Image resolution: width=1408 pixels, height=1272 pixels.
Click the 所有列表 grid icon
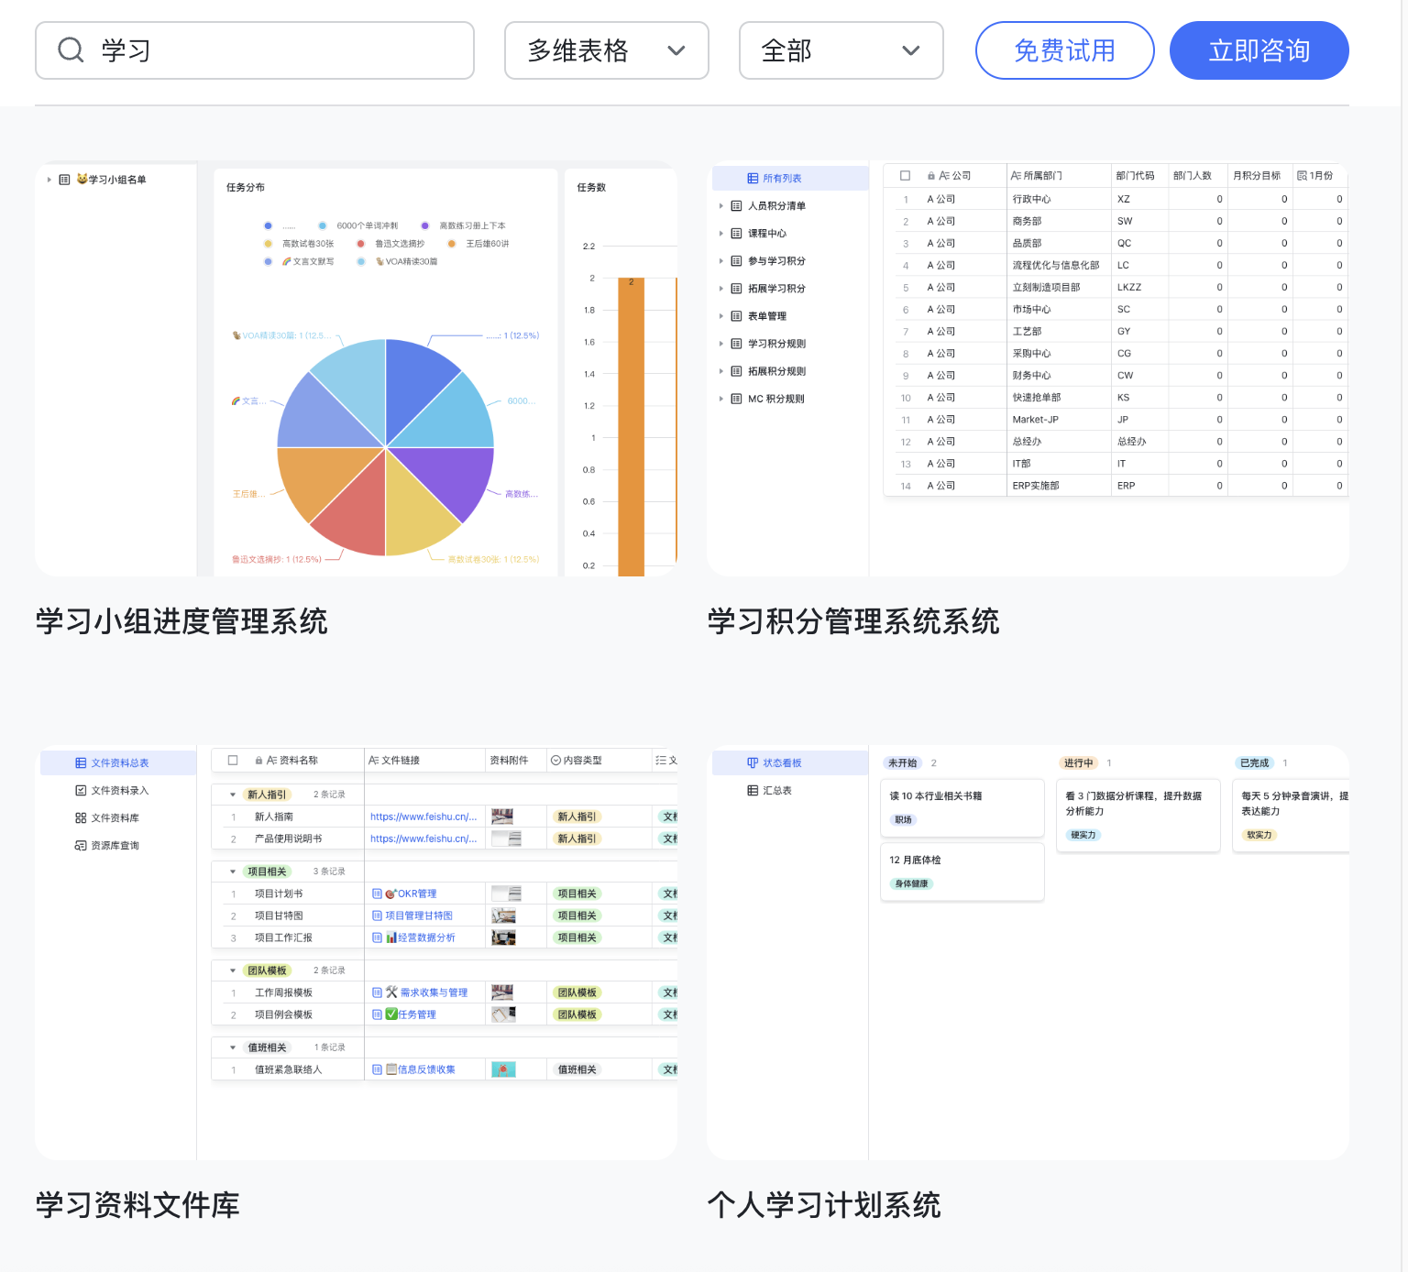[753, 179]
